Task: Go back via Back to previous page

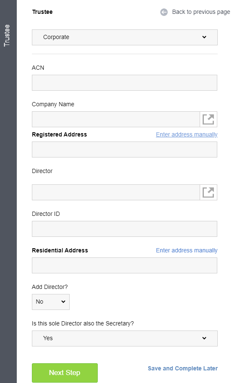Action: coord(201,12)
